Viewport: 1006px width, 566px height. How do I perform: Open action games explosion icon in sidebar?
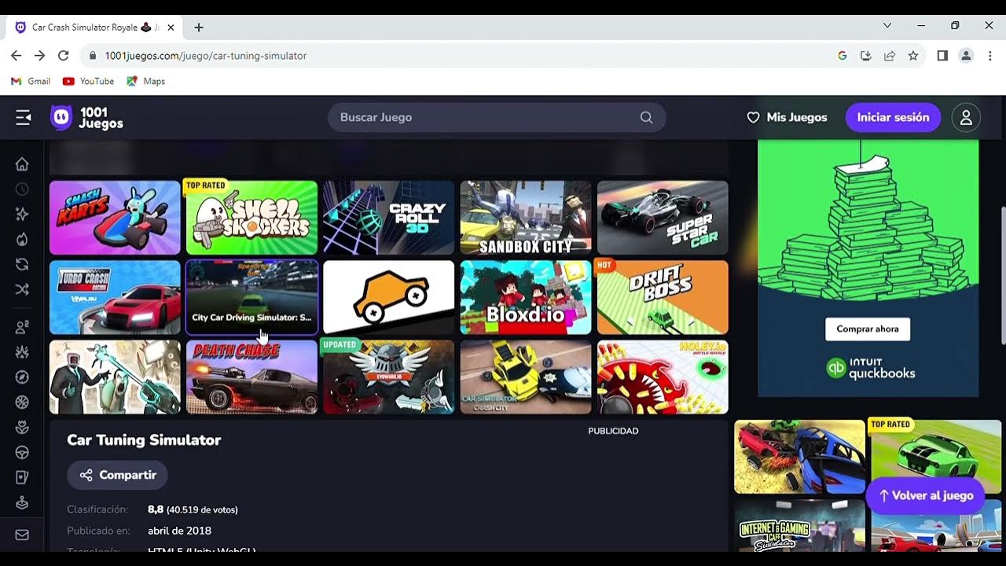click(22, 352)
